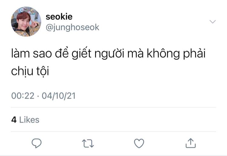Click the 04/10/21 tweet date
Screen dimensions: 227x156
tap(59, 96)
